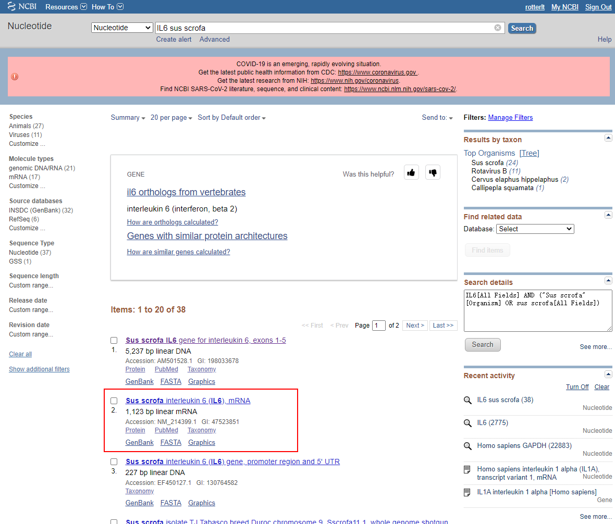Collapse the Search details panel icon

pyautogui.click(x=608, y=280)
